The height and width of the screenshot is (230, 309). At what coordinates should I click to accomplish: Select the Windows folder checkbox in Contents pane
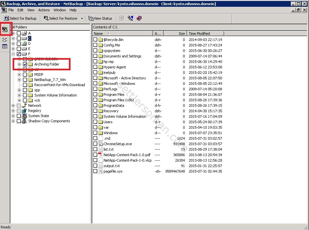(95, 133)
